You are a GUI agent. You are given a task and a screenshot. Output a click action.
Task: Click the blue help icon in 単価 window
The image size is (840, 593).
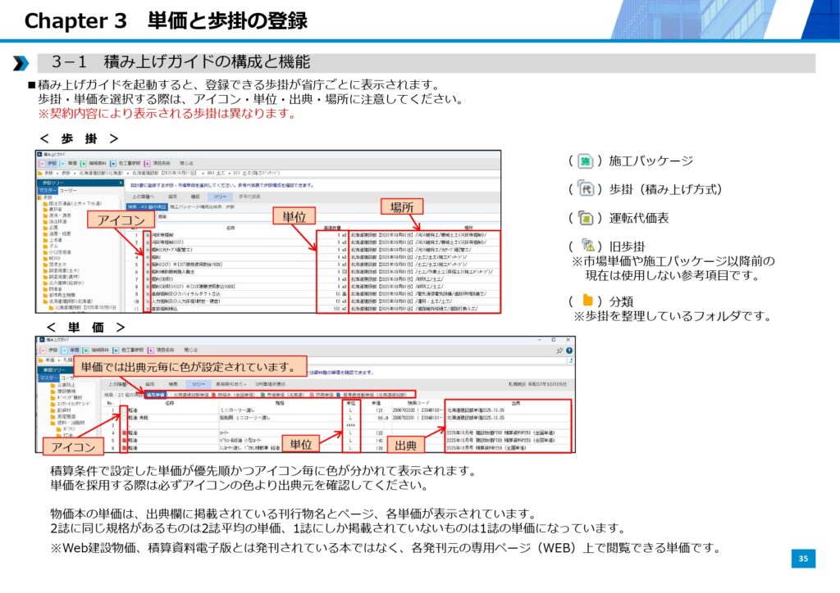pyautogui.click(x=568, y=350)
